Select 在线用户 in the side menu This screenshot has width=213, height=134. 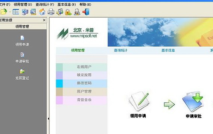[82, 67]
